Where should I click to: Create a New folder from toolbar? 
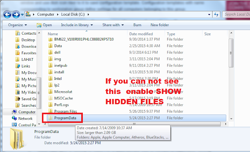pyautogui.click(x=160, y=25)
